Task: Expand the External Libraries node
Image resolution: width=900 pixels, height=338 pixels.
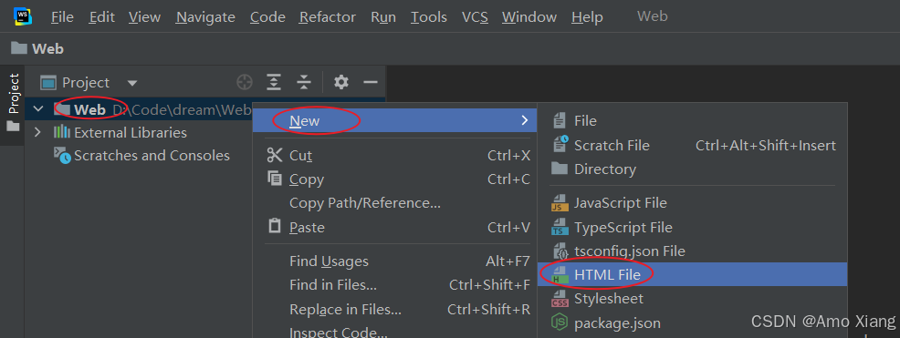Action: point(38,132)
